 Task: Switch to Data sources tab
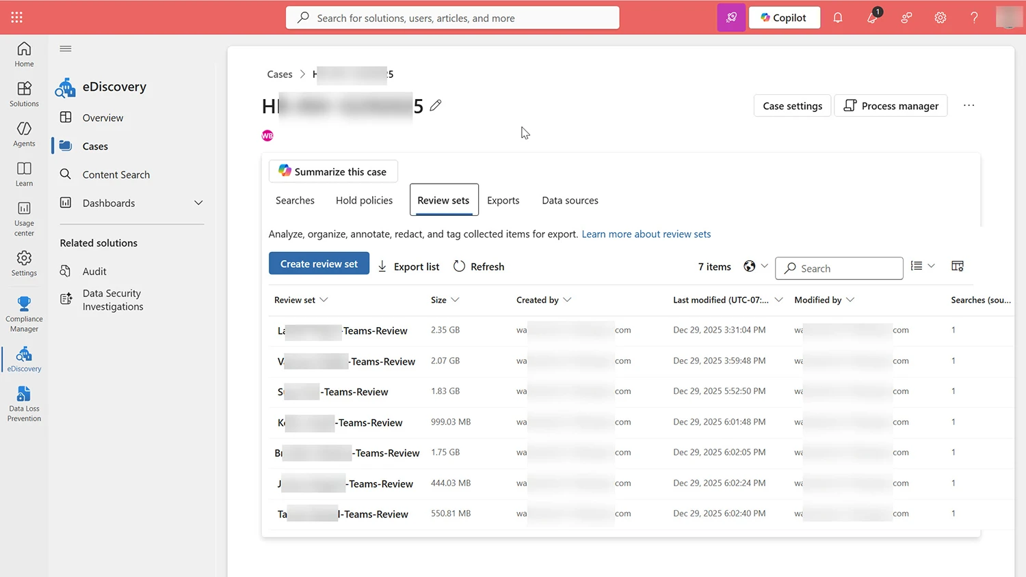[570, 200]
